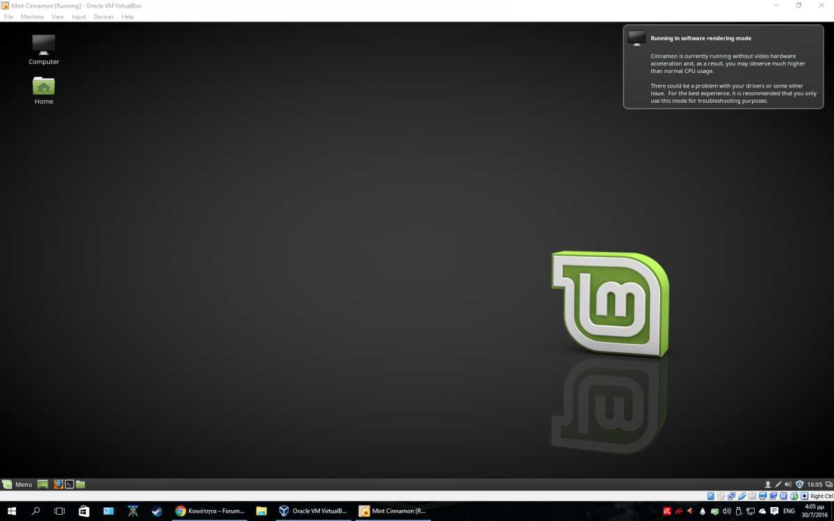Open Windows clock showing 30/7/2016
The height and width of the screenshot is (521, 834).
[x=815, y=511]
